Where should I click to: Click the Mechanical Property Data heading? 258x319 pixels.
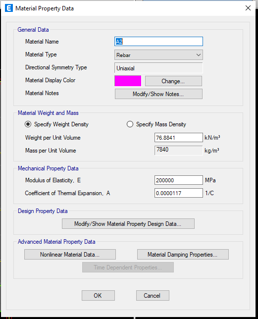pyautogui.click(x=48, y=168)
